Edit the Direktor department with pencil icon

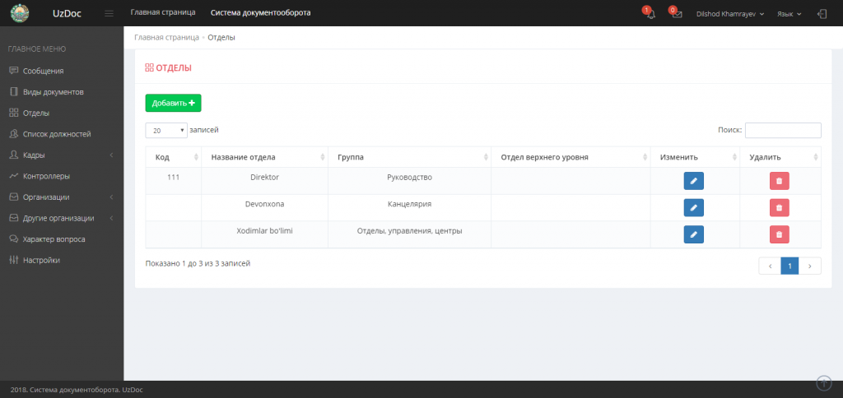tap(693, 181)
